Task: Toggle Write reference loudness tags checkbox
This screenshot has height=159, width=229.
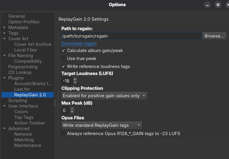Action: (63, 66)
